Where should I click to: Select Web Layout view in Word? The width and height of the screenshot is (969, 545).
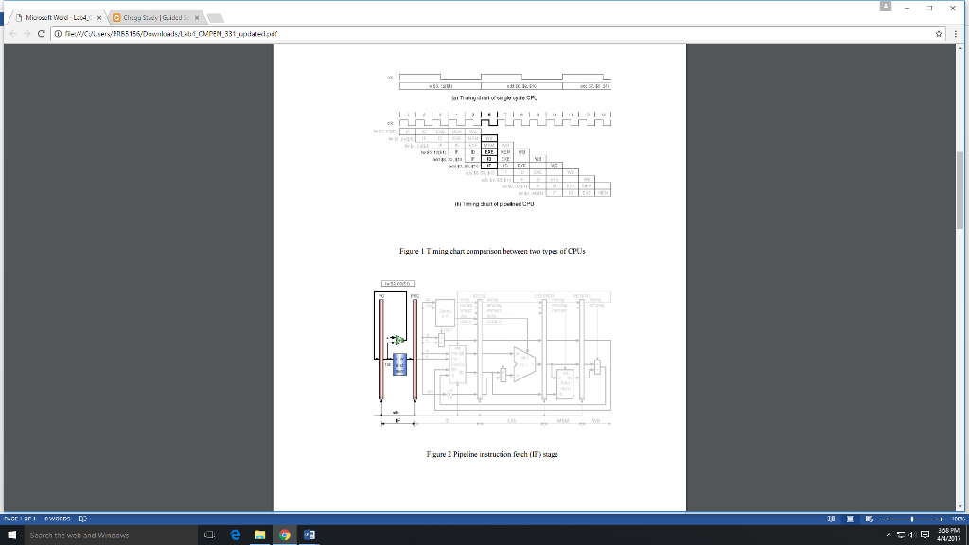coord(869,519)
